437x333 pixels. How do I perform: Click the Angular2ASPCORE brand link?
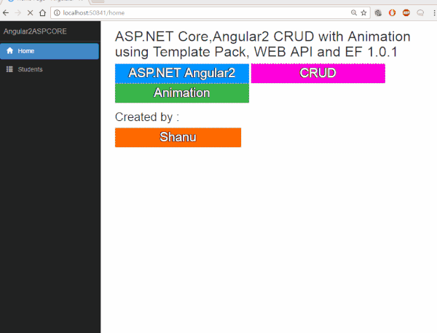pyautogui.click(x=35, y=31)
